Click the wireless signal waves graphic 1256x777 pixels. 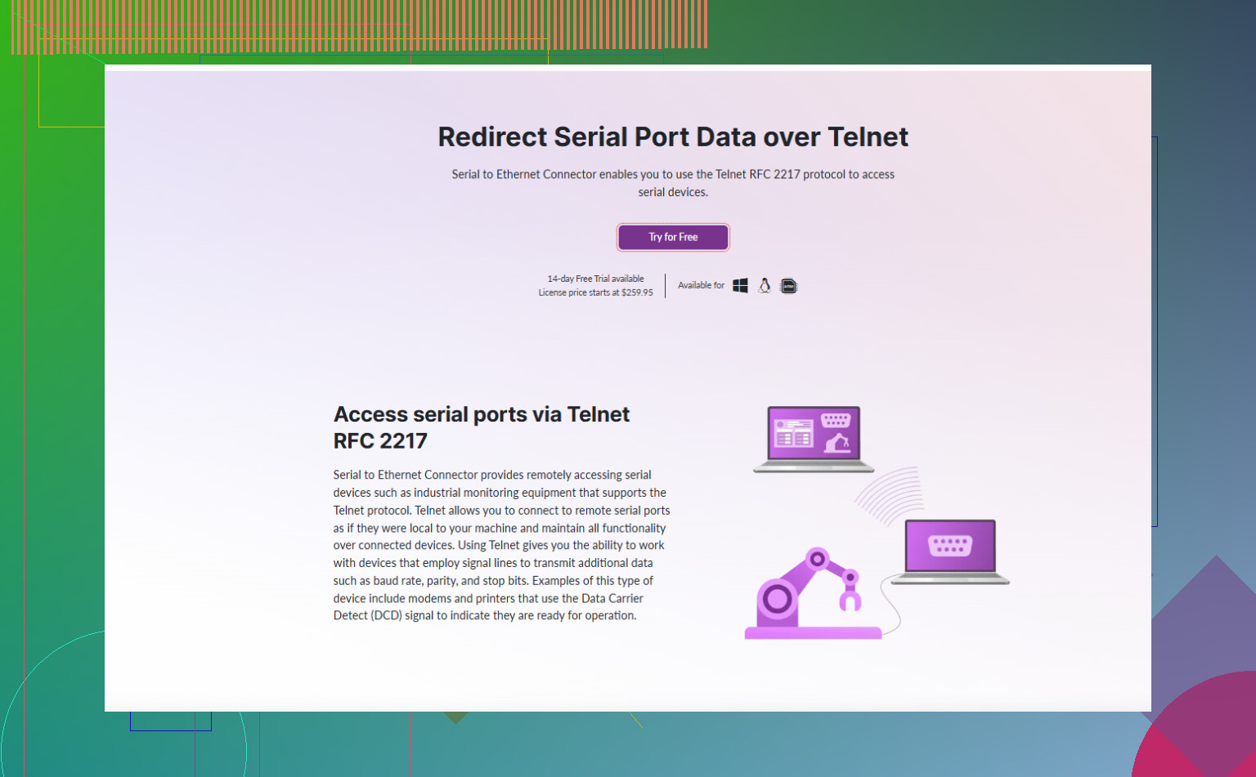891,494
